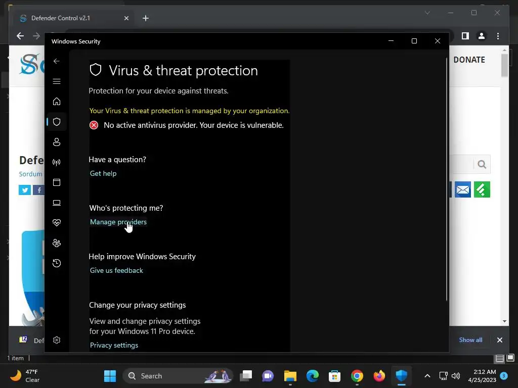Open Microsoft Edge from taskbar
This screenshot has height=388, width=518.
(313, 376)
